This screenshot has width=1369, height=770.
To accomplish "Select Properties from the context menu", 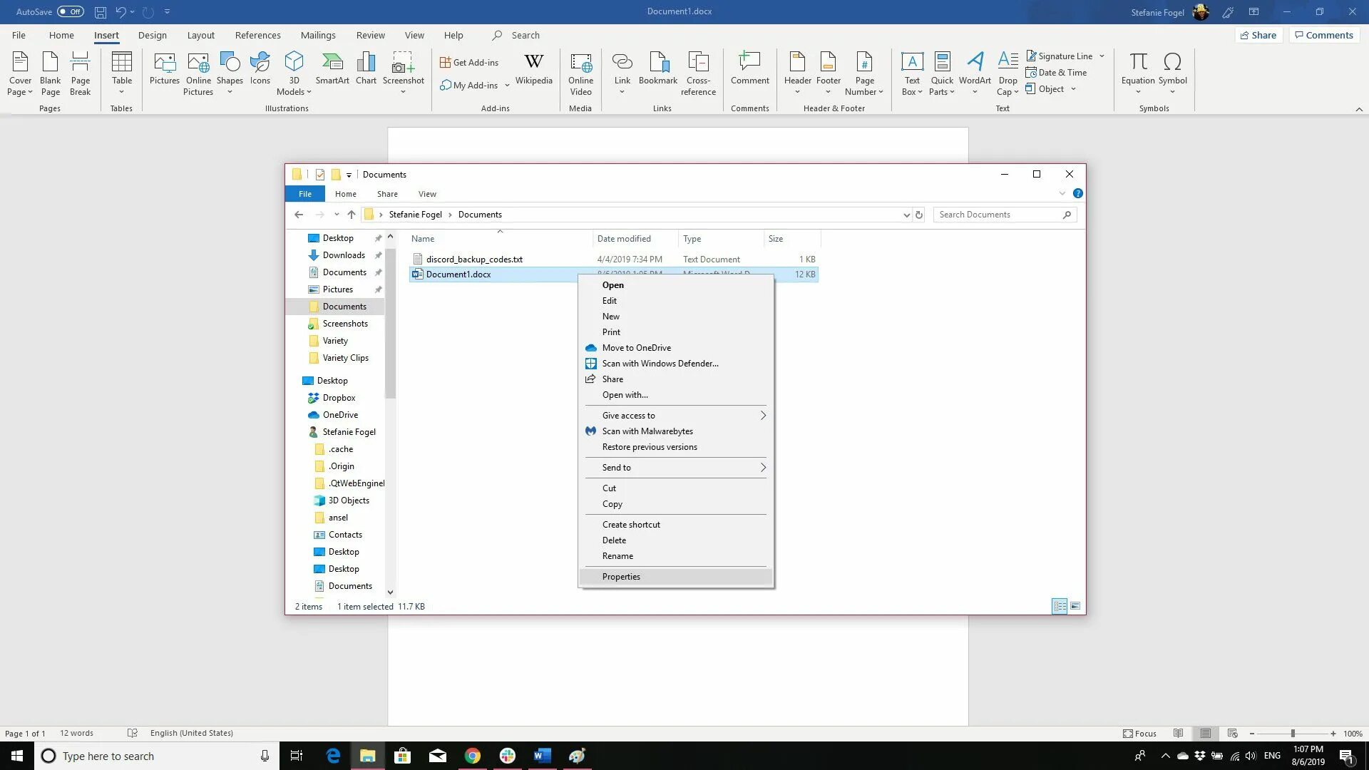I will (x=621, y=577).
